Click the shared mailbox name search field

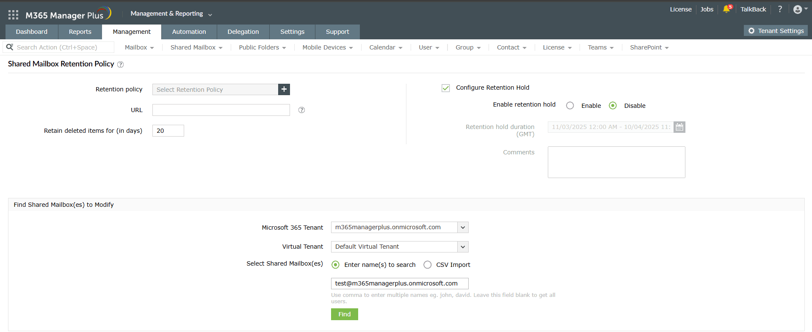point(400,283)
